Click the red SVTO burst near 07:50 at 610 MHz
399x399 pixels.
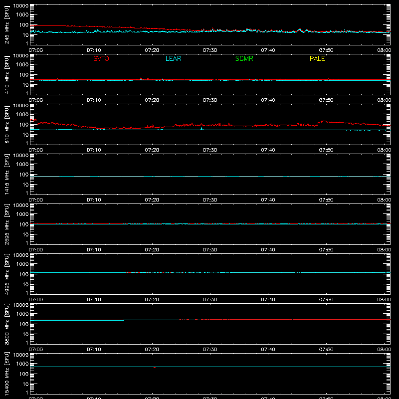323,121
